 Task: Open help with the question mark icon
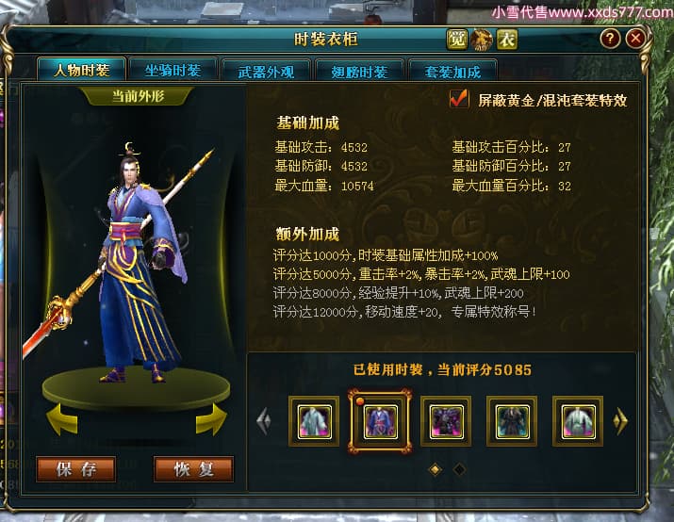click(x=610, y=39)
